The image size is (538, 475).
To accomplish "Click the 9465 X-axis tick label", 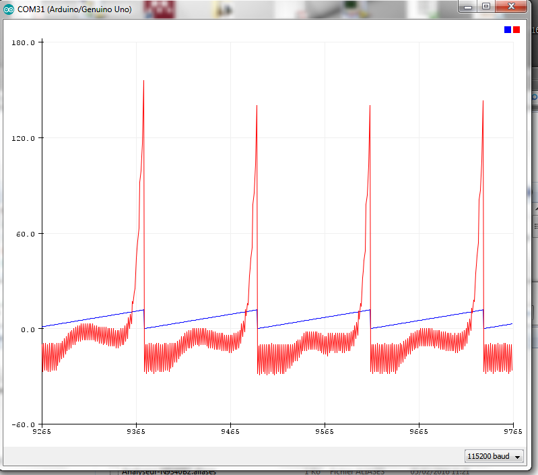I will point(230,433).
